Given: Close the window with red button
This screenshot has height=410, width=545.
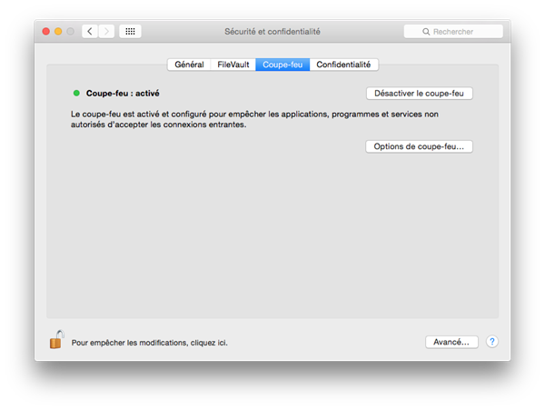Looking at the screenshot, I should (46, 31).
